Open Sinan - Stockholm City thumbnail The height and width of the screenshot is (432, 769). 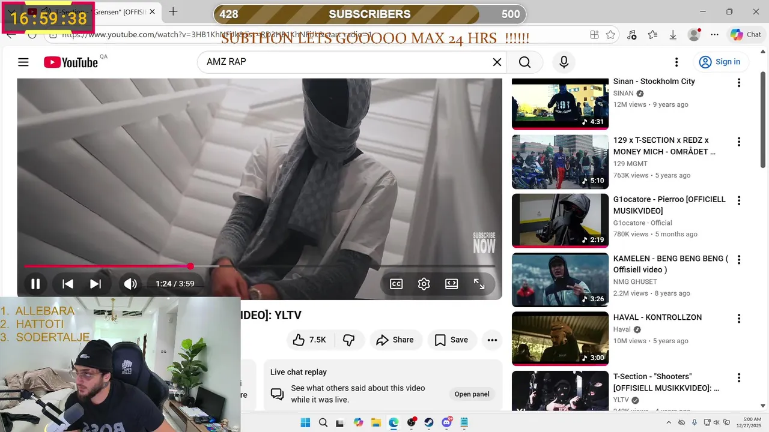coord(560,103)
